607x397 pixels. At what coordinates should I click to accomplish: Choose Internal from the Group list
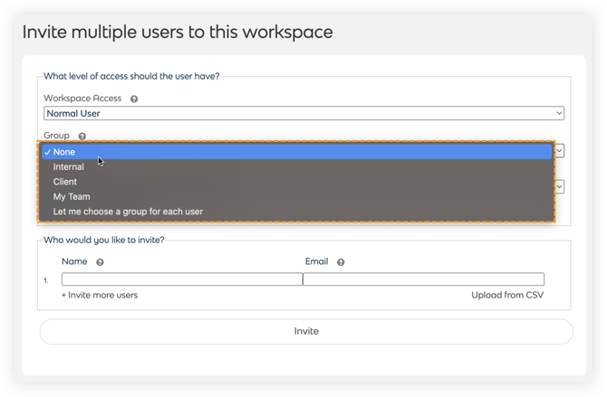[297, 167]
